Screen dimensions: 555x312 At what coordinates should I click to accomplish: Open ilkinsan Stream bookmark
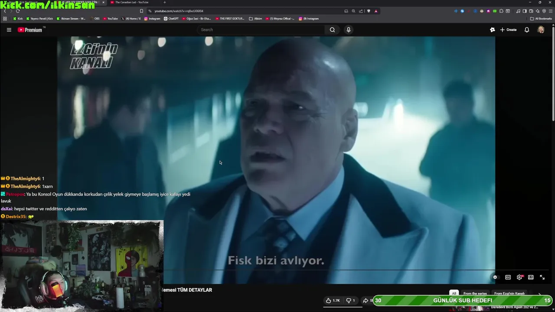click(x=71, y=19)
